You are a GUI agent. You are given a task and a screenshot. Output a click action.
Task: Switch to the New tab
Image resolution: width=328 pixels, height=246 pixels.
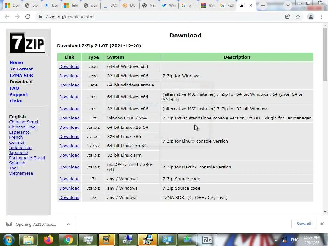pyautogui.click(x=149, y=5)
